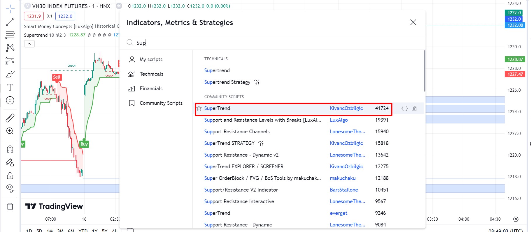Viewport: 531px width, 232px height.
Task: Switch to the Financials category
Action: (151, 88)
